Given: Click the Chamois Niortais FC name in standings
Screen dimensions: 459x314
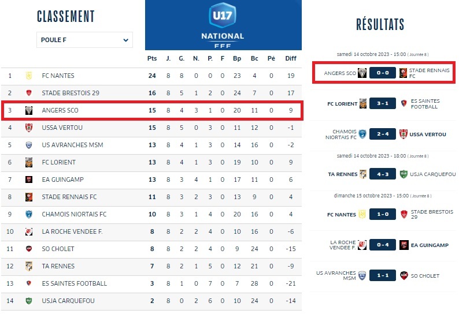Looking at the screenshot, I should tap(74, 214).
